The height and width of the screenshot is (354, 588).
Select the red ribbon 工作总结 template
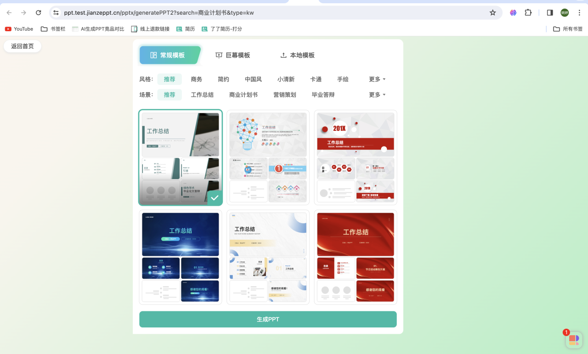pos(356,257)
